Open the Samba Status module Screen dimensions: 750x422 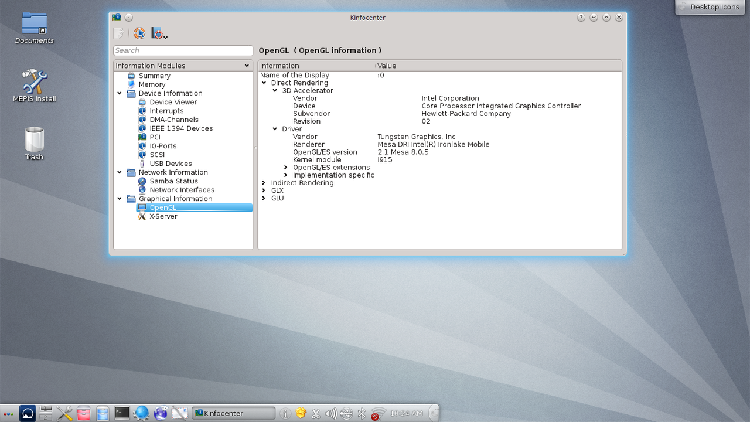173,181
